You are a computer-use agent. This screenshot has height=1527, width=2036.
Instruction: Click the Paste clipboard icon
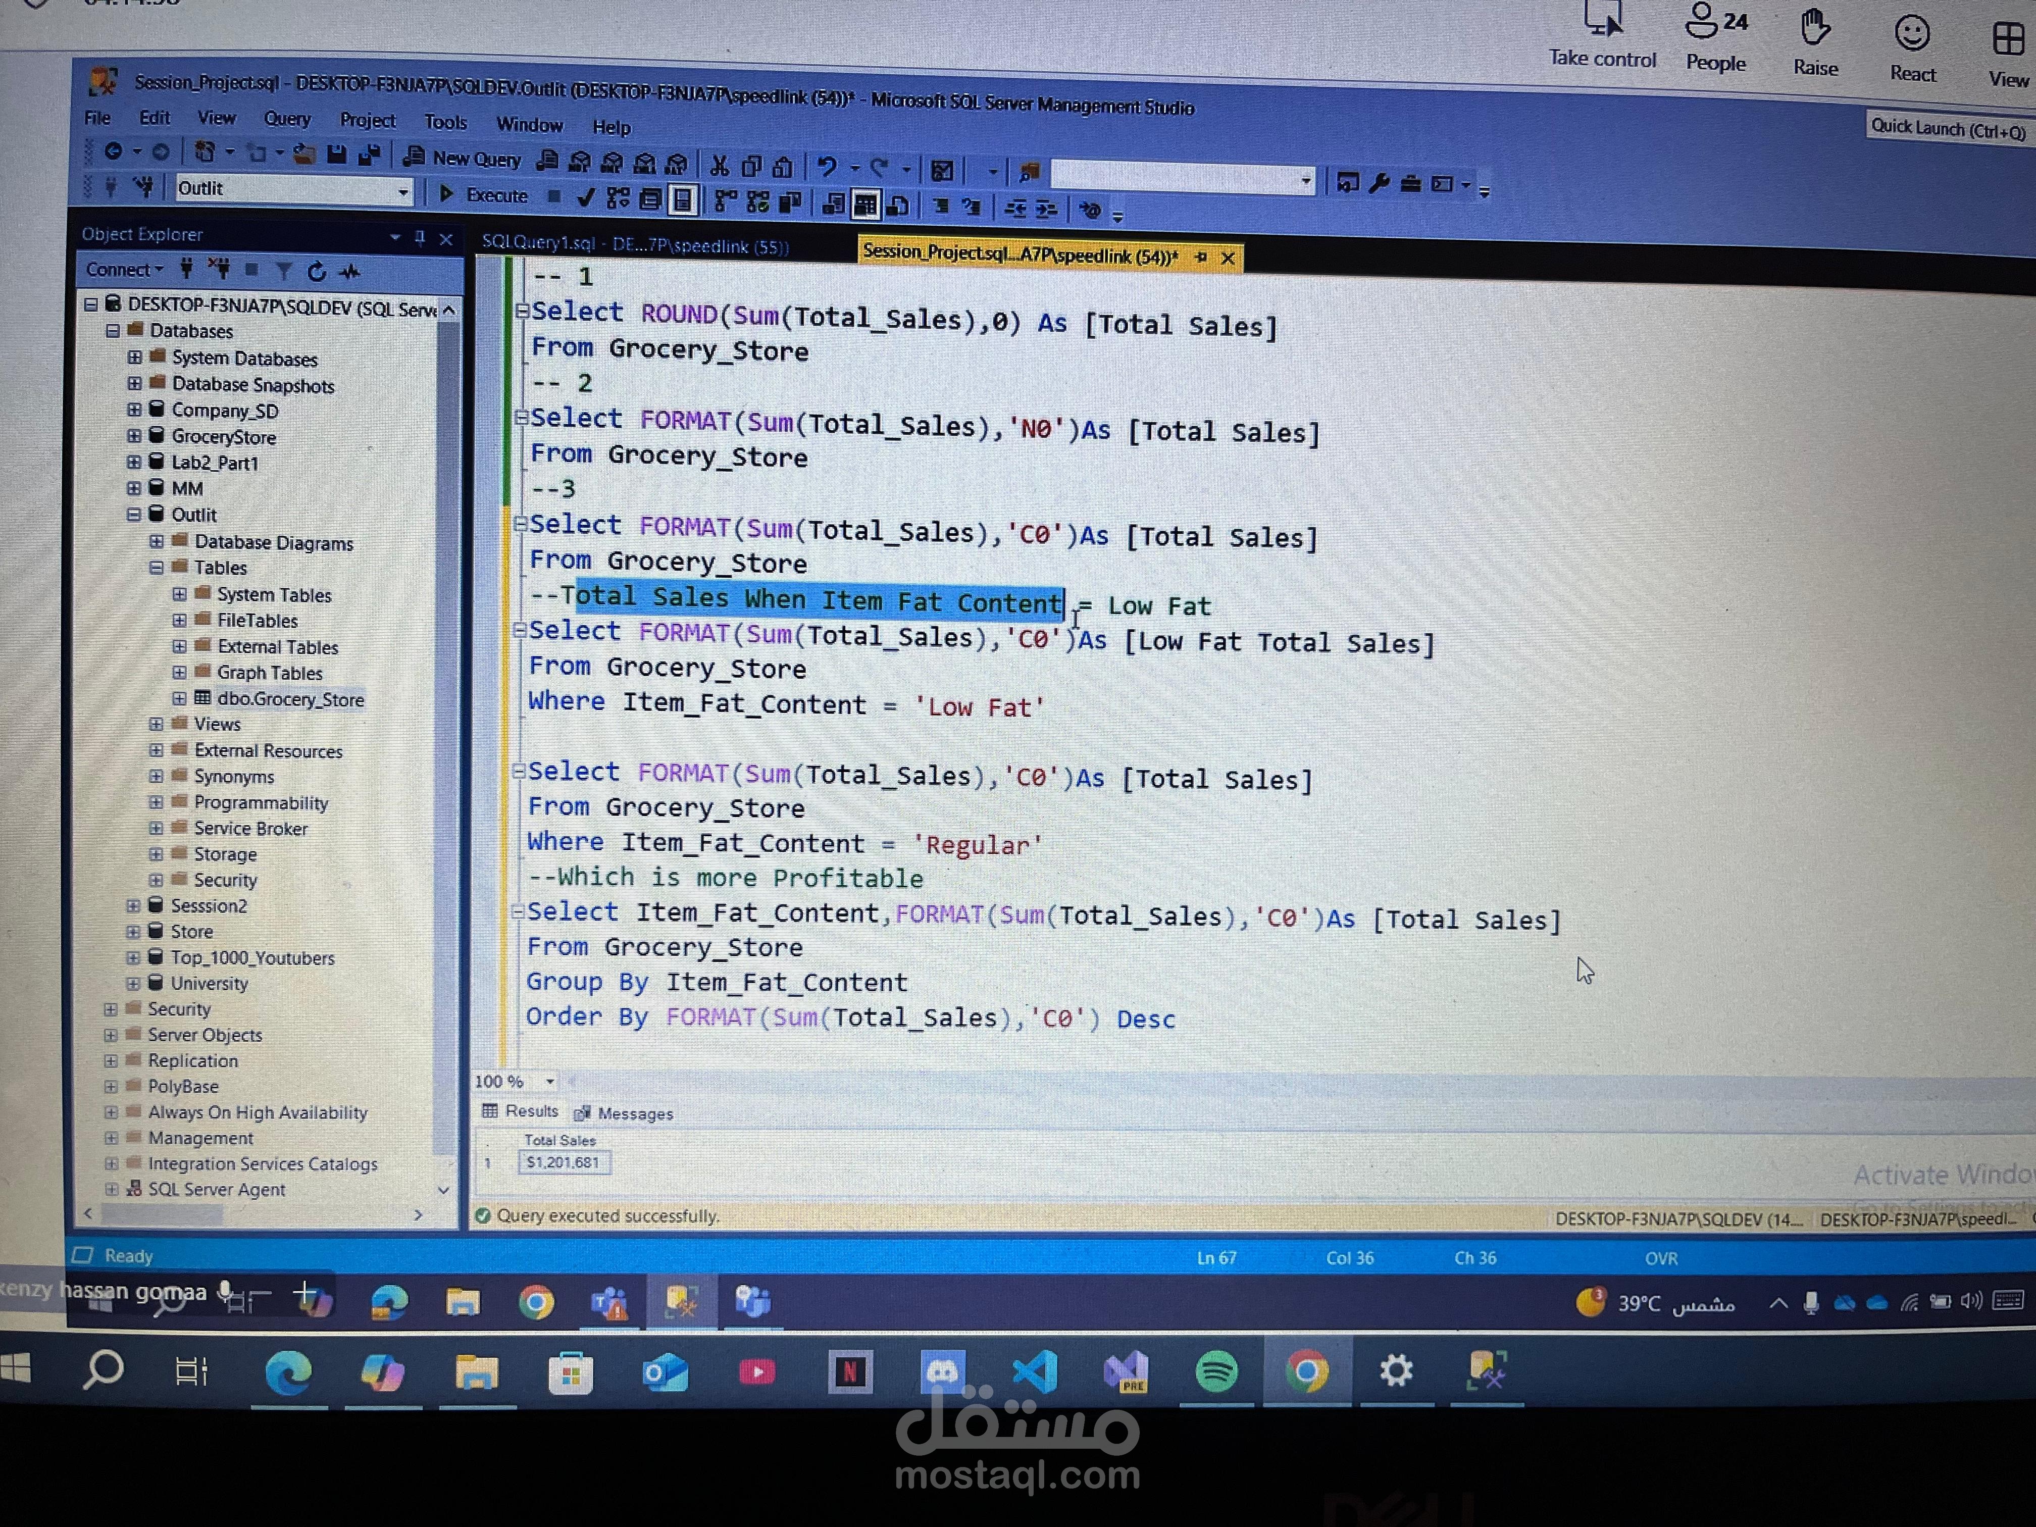pos(782,168)
